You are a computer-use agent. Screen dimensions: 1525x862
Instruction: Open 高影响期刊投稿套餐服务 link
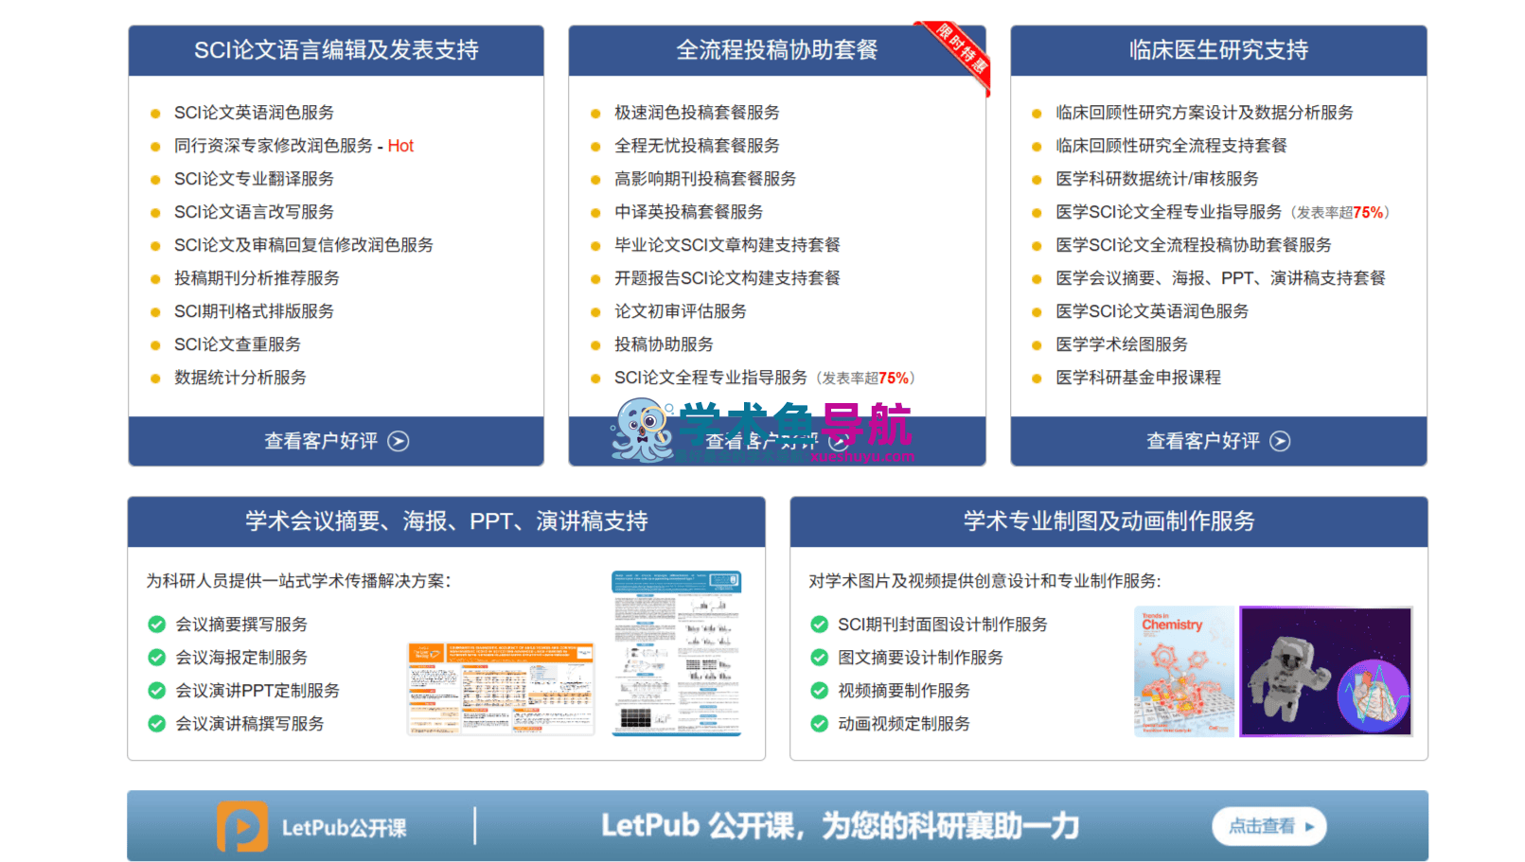(705, 179)
